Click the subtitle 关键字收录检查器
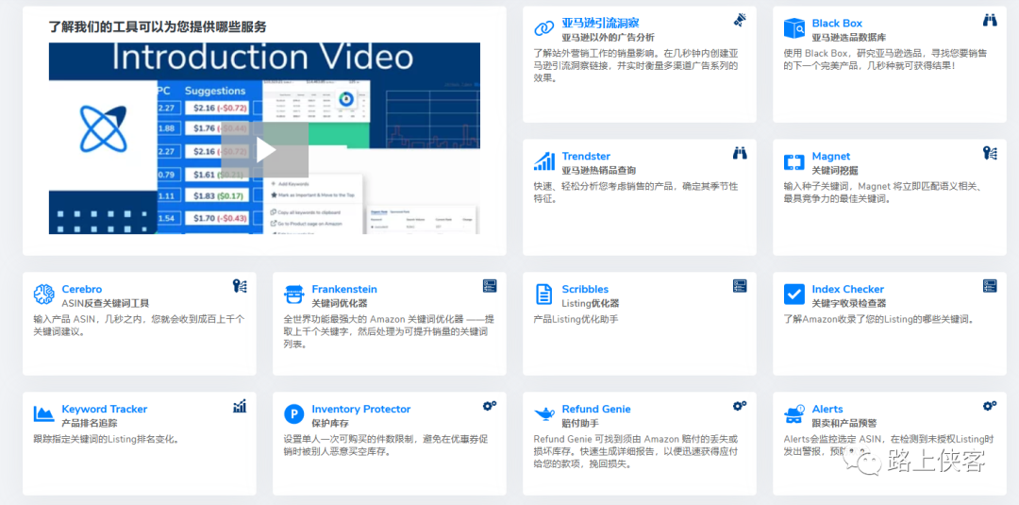The width and height of the screenshot is (1019, 505). click(x=849, y=304)
